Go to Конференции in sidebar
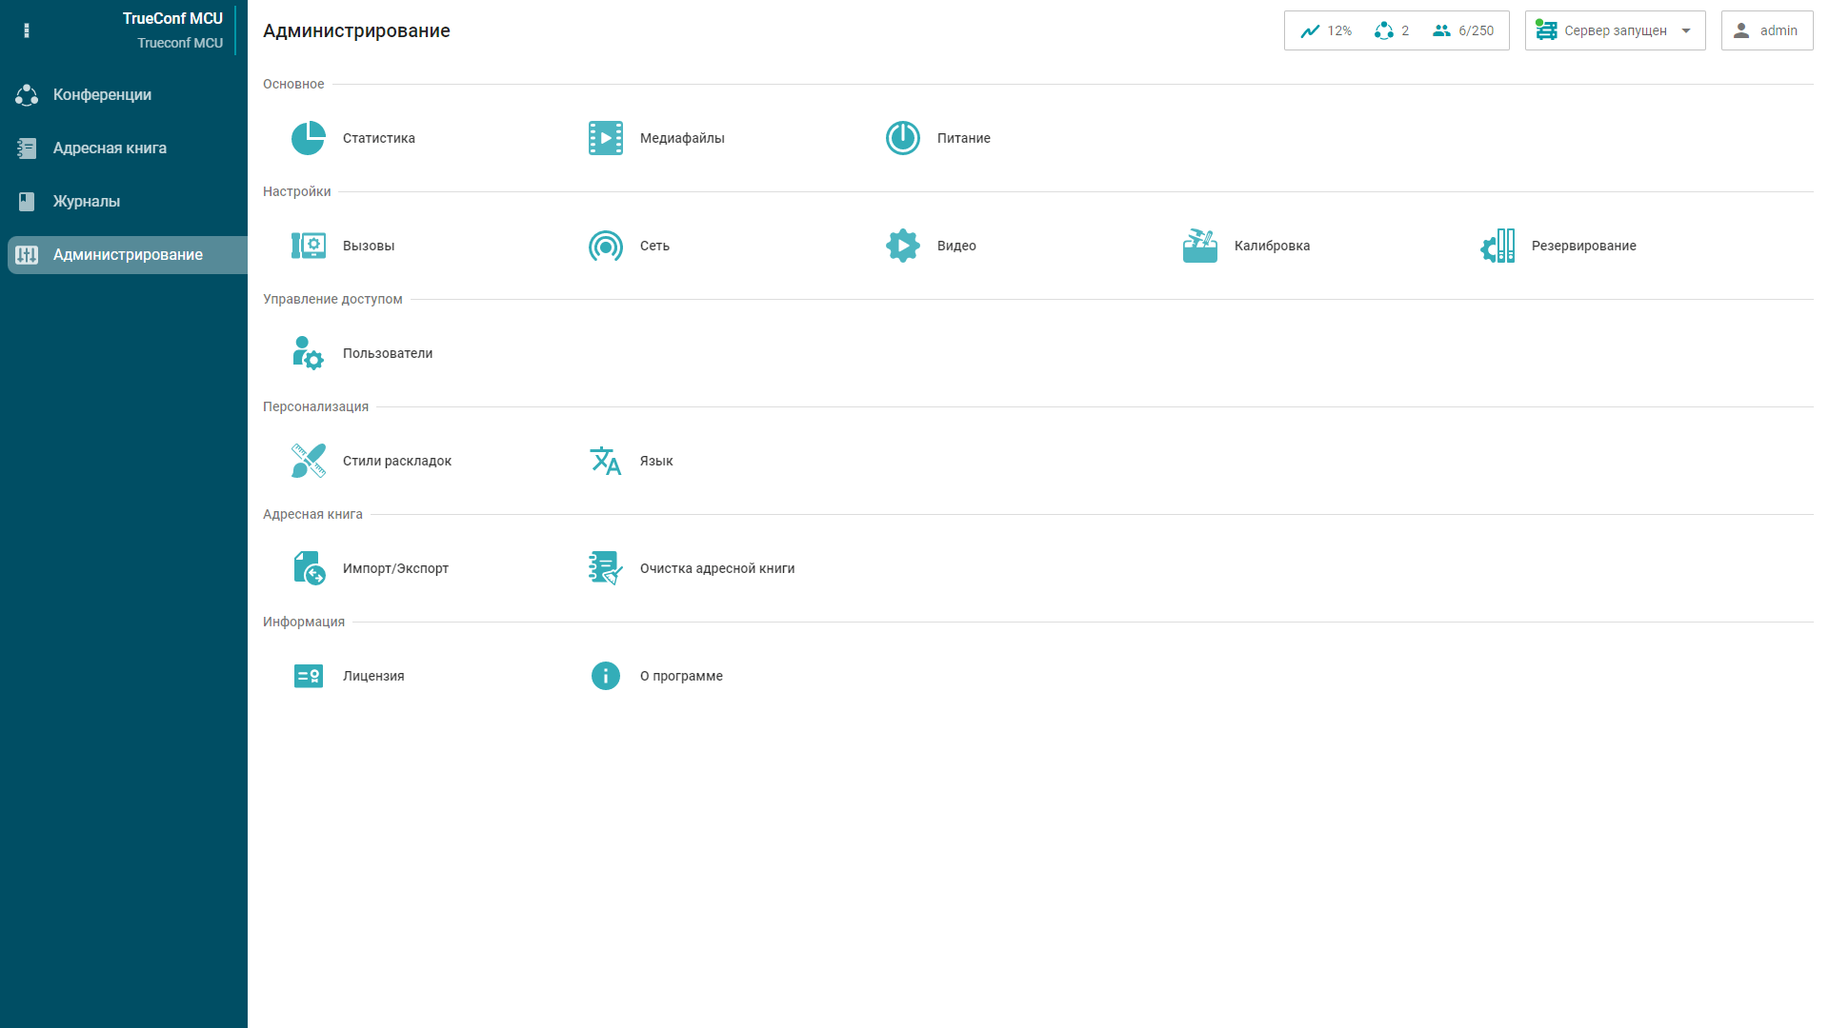Viewport: 1829px width, 1028px height. click(x=102, y=94)
